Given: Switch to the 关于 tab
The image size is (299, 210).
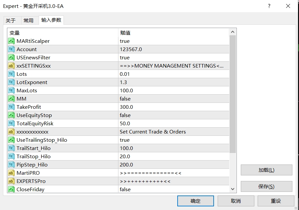Looking at the screenshot, I should (11, 20).
